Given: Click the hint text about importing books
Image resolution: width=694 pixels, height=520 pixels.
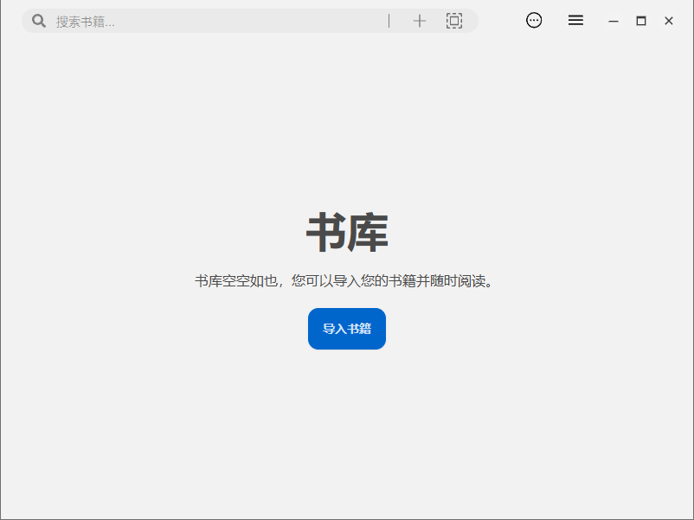Looking at the screenshot, I should point(346,280).
